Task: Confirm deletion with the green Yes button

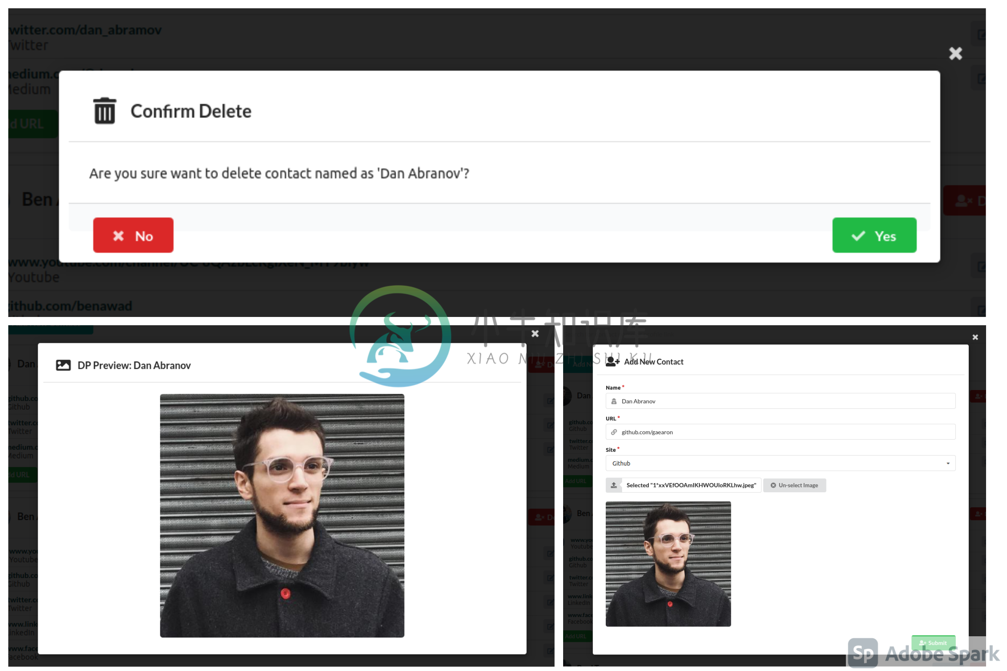Action: (874, 235)
